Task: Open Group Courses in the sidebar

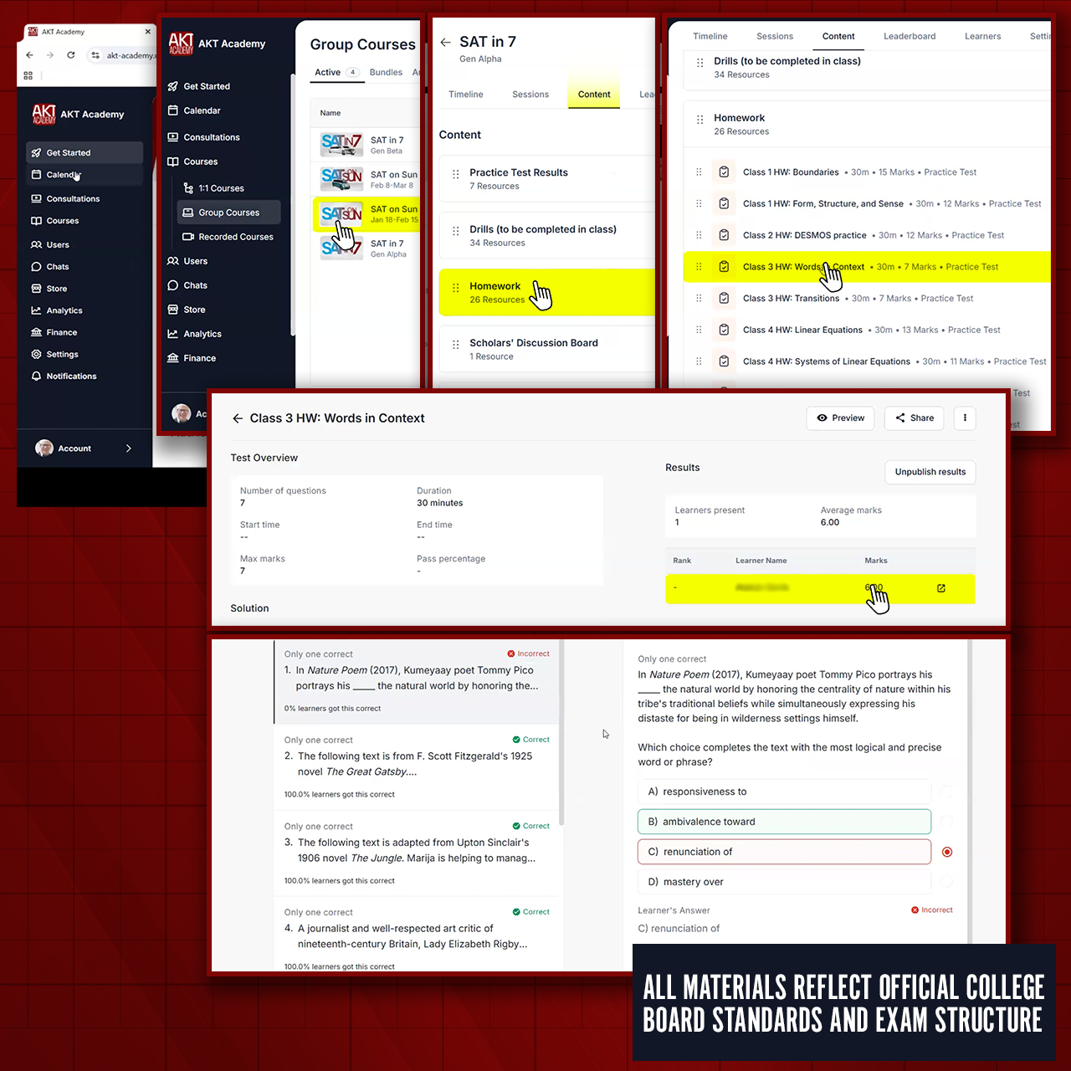Action: coord(229,213)
